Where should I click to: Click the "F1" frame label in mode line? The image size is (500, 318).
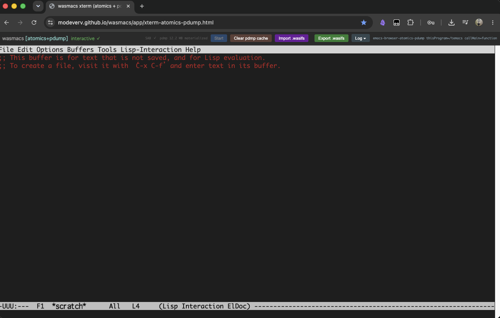40,306
